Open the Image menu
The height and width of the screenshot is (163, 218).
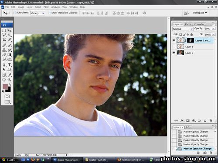click(x=21, y=7)
